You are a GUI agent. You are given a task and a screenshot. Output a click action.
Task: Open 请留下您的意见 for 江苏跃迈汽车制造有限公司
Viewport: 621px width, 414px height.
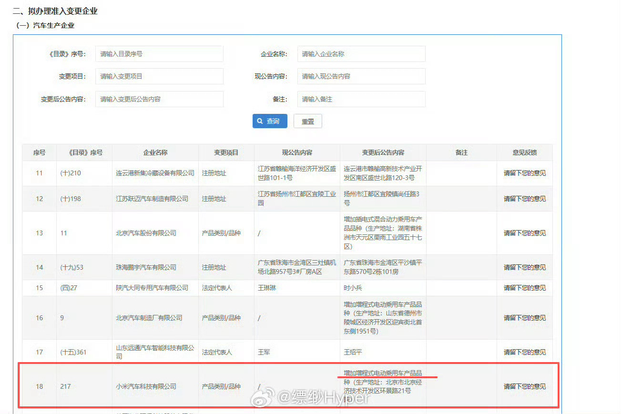[525, 199]
